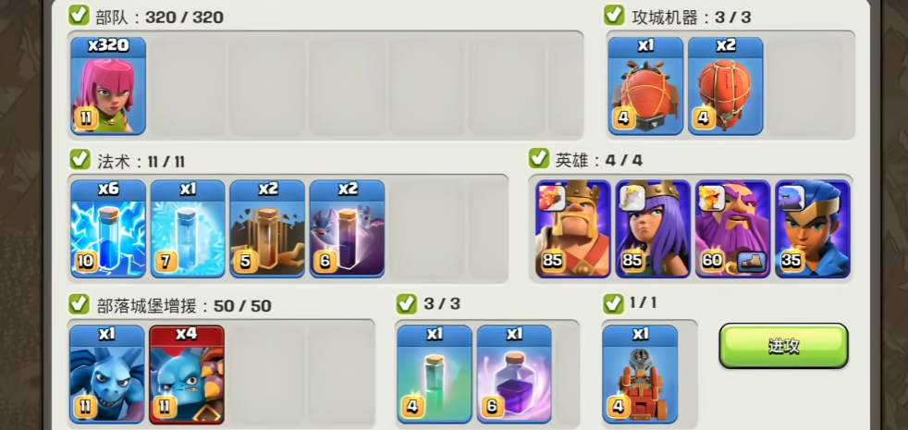Tap the Battle Blimp siege machine x1
The height and width of the screenshot is (430, 908).
[645, 86]
